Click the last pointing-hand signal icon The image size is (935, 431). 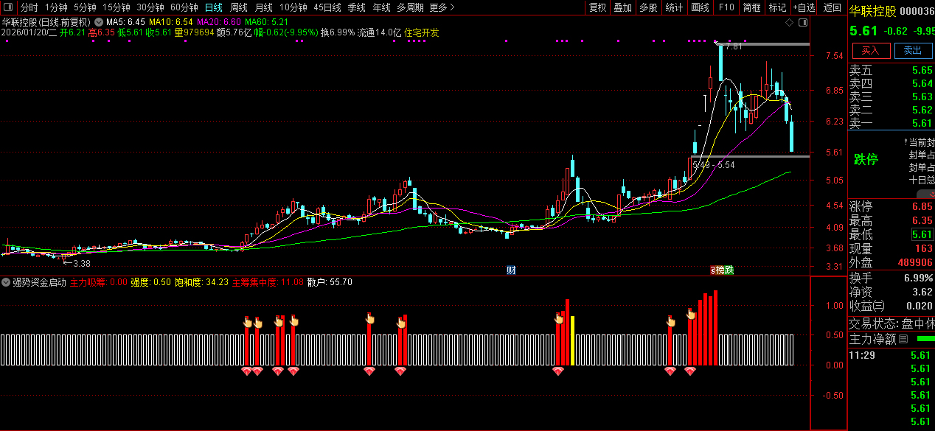(x=691, y=314)
